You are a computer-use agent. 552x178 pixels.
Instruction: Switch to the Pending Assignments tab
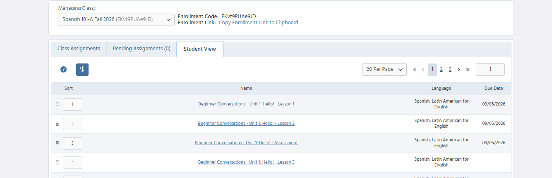coord(142,49)
